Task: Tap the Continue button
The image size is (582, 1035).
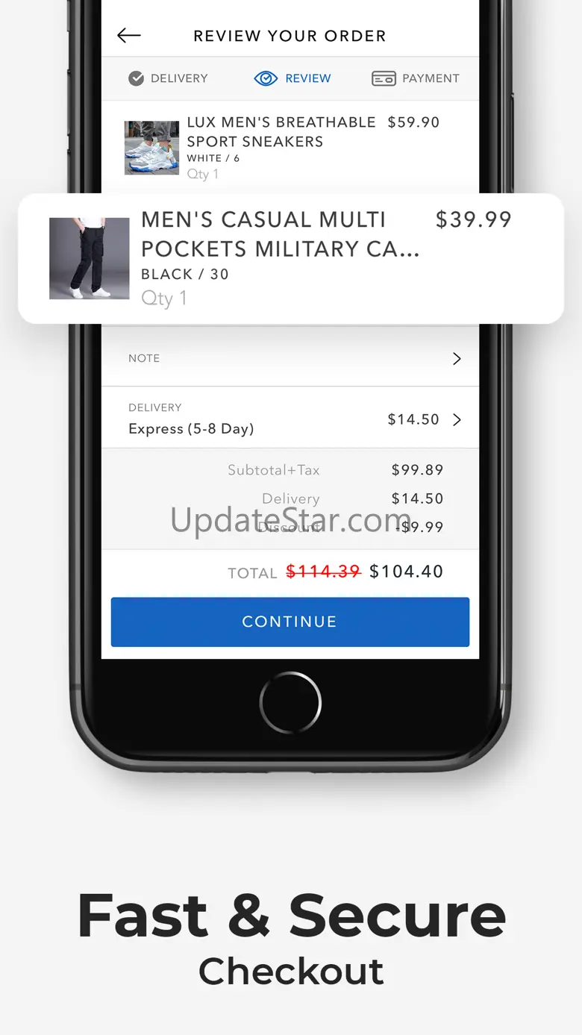Action: 290,622
